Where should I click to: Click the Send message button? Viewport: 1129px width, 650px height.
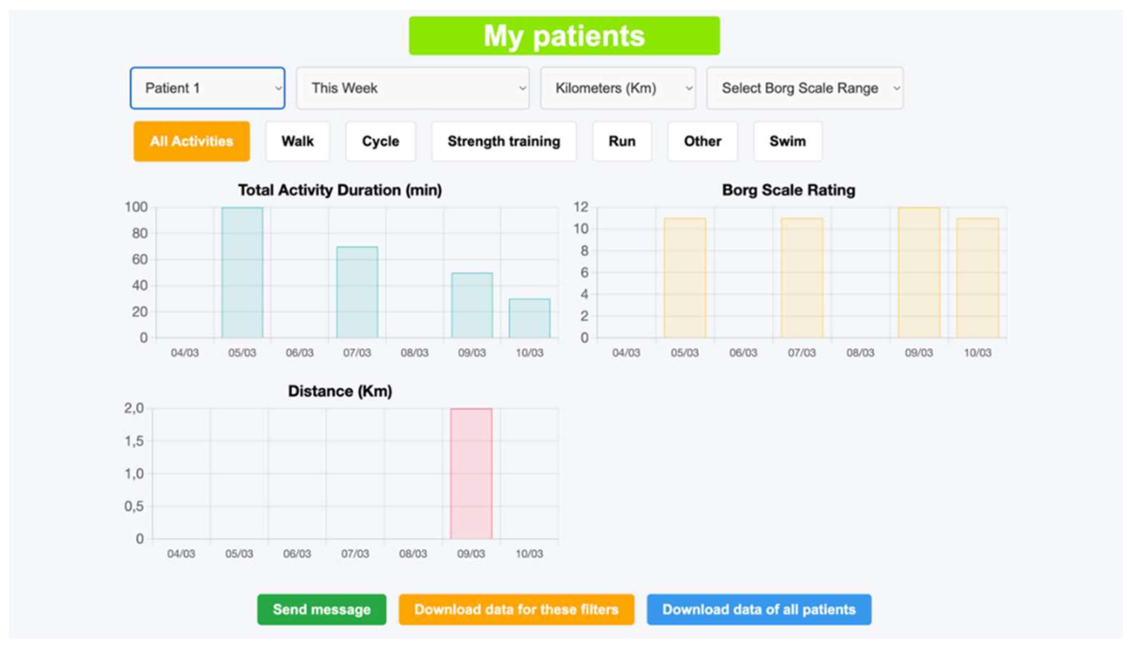[x=322, y=609]
